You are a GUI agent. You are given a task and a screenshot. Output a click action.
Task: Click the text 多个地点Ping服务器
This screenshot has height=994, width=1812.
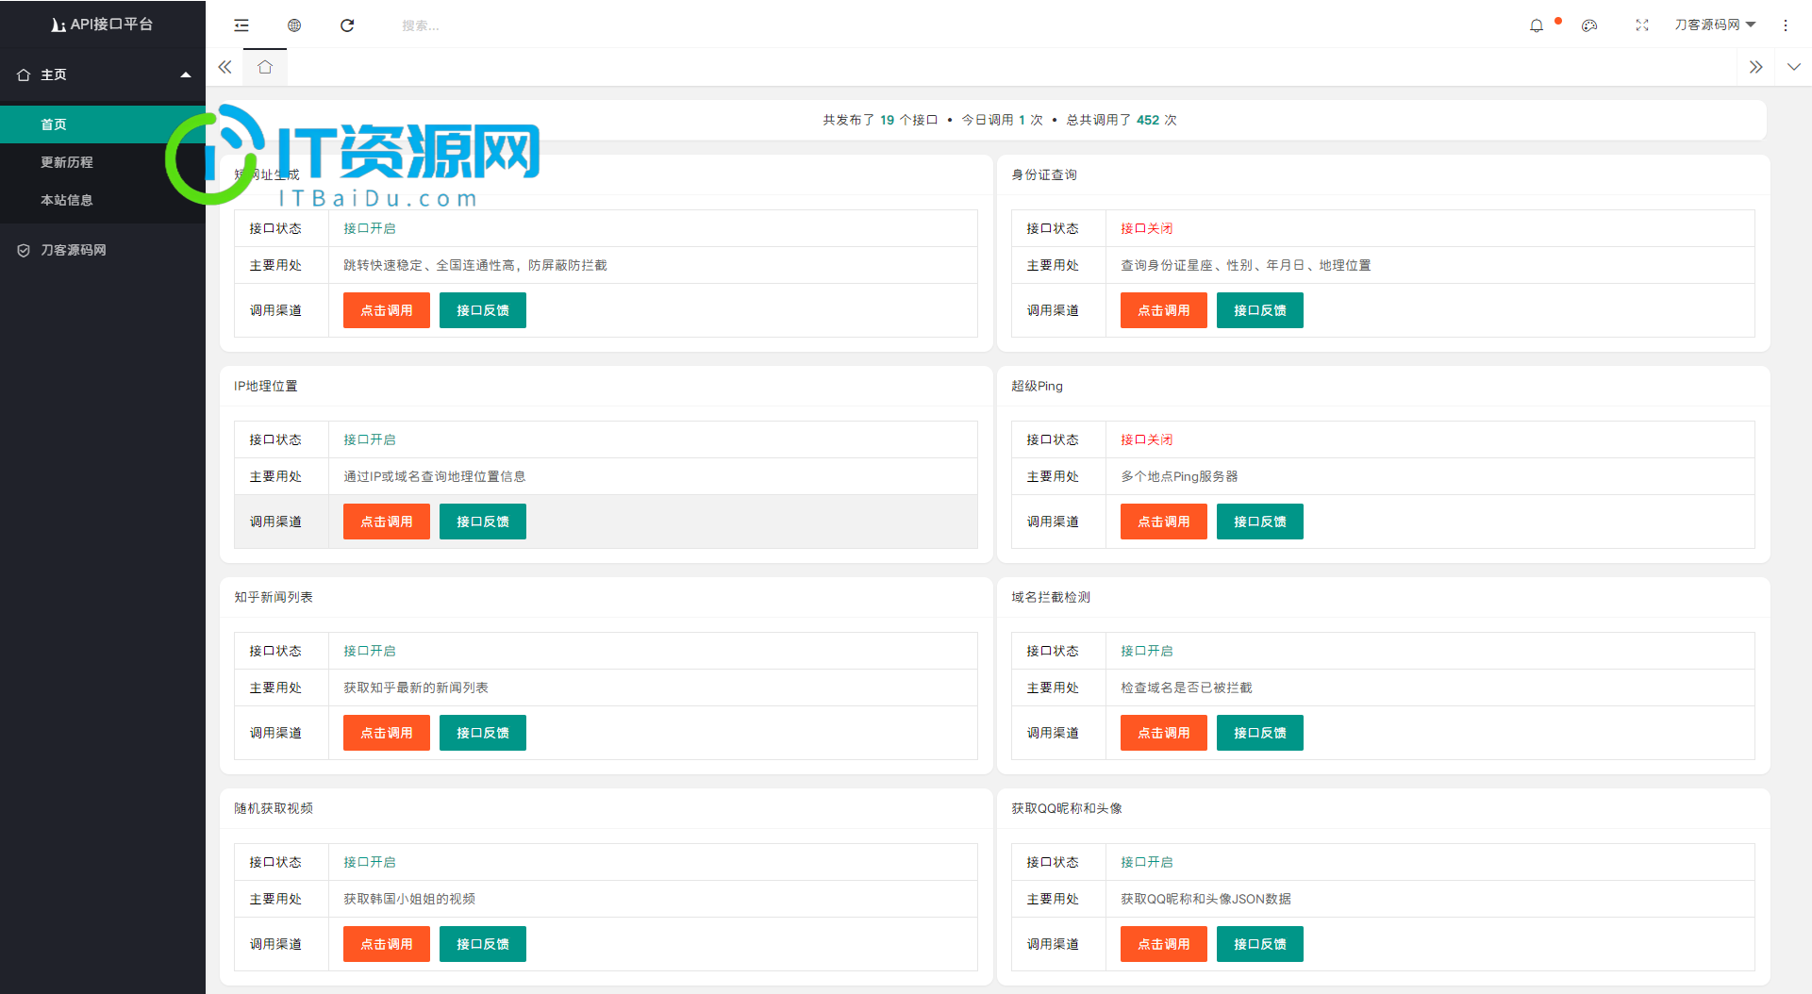[1179, 476]
